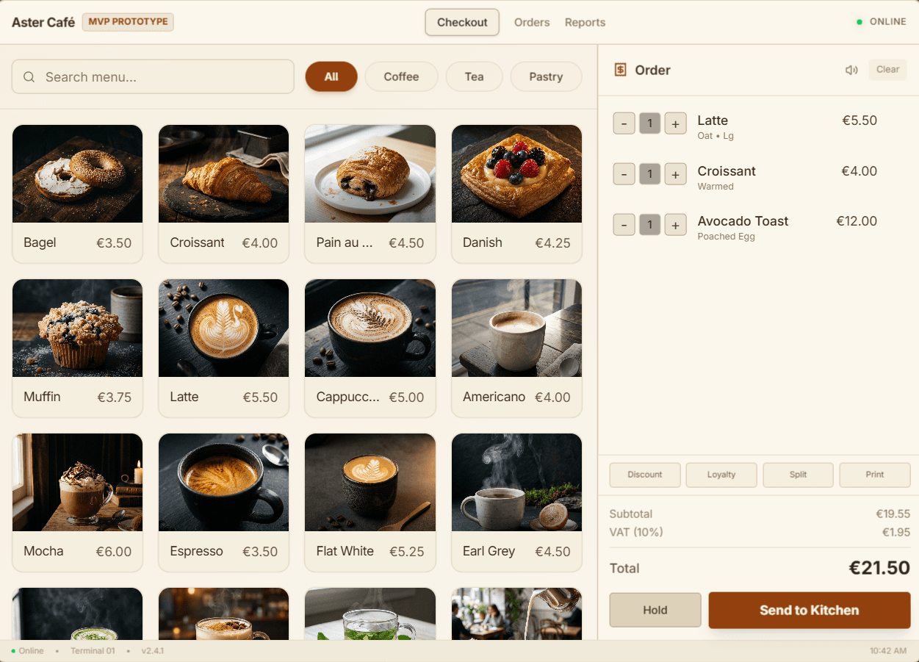The width and height of the screenshot is (919, 662).
Task: Click Terminal 01 in the status bar
Action: (93, 651)
